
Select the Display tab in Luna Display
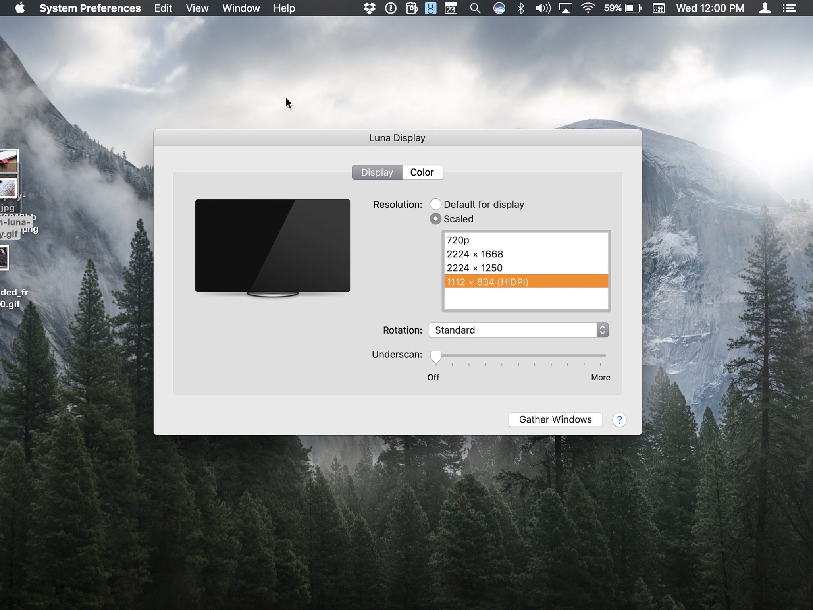click(377, 172)
